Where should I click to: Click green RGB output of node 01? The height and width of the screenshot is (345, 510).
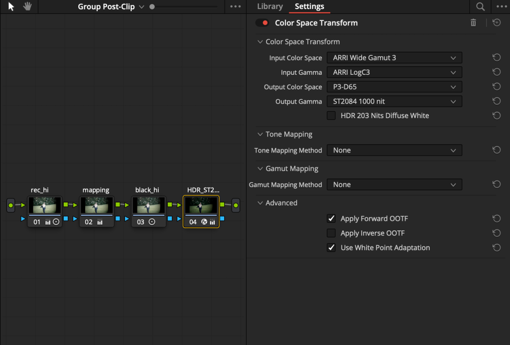(66, 205)
